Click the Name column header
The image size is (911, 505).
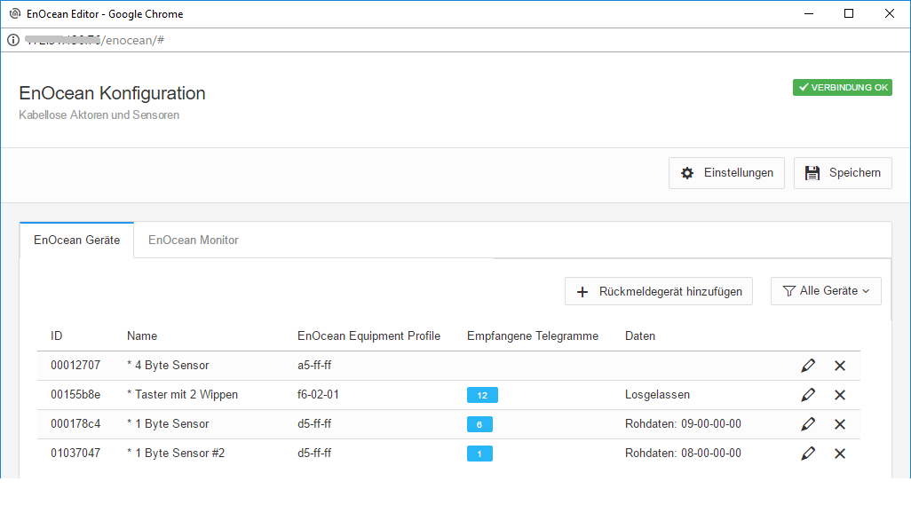142,336
